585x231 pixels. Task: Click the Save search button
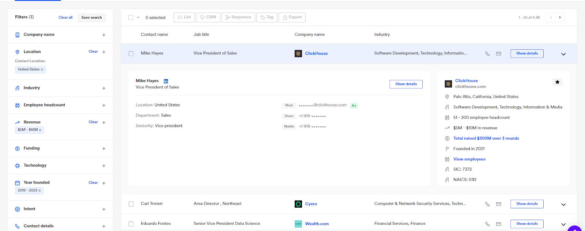pos(91,18)
